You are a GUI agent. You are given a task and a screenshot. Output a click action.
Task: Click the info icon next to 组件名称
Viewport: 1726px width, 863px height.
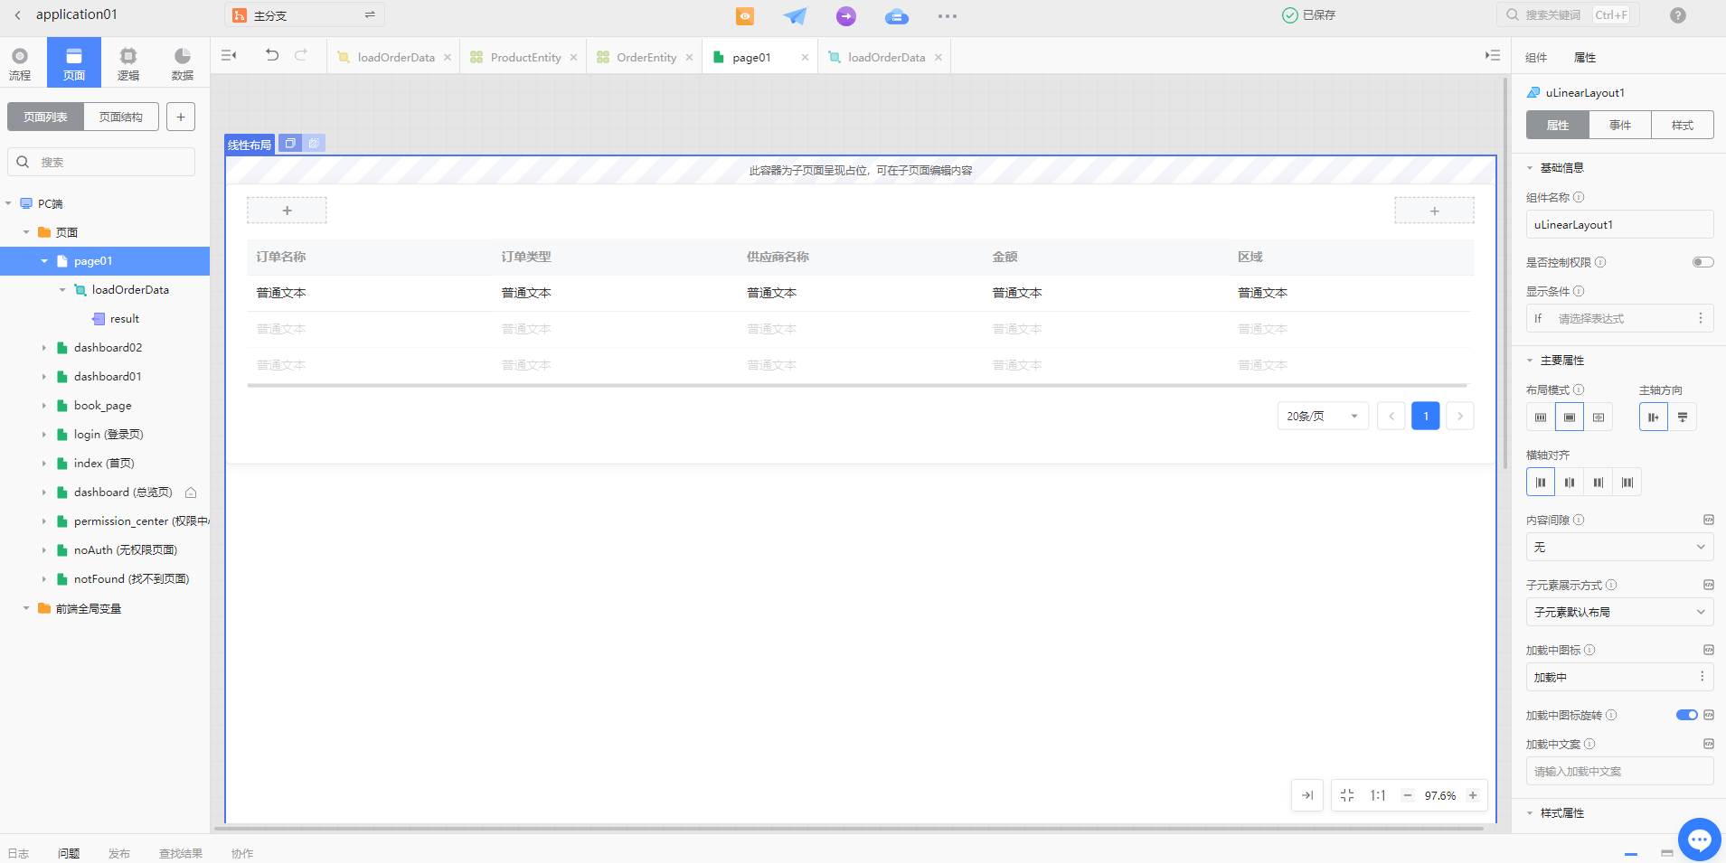1579,197
